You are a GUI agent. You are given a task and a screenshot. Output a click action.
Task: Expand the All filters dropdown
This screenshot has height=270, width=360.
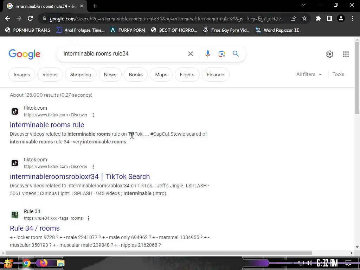309,75
